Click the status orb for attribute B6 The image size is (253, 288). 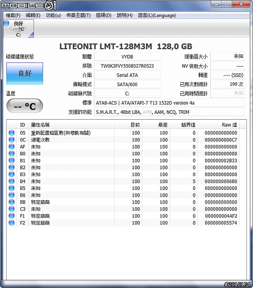coord(12,195)
